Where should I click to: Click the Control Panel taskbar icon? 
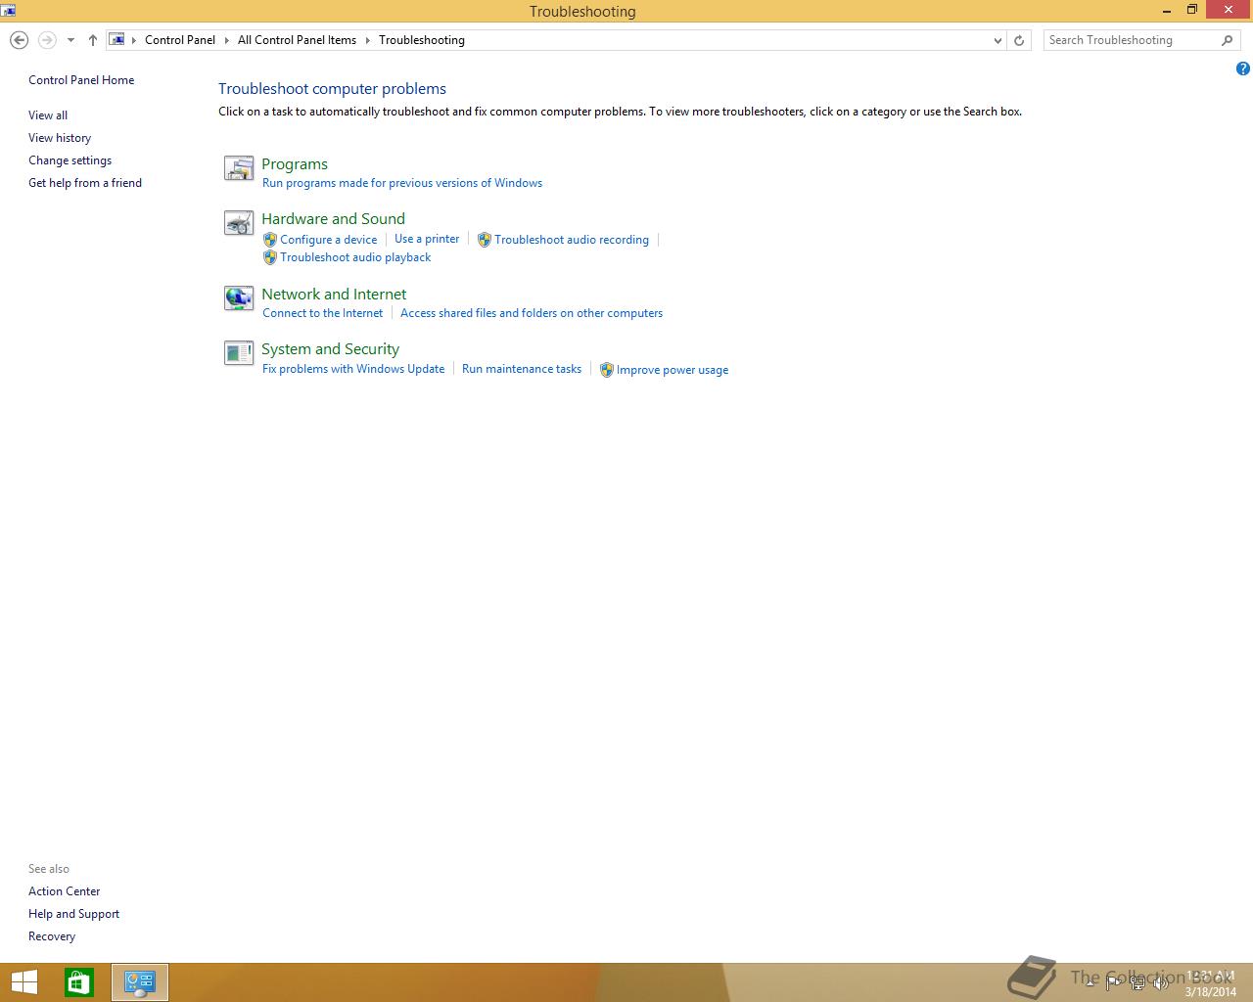point(140,982)
